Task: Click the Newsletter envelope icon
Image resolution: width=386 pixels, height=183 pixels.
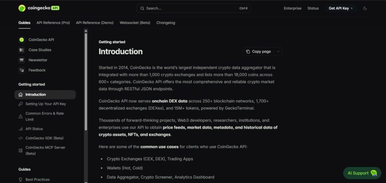Action: click(21, 60)
